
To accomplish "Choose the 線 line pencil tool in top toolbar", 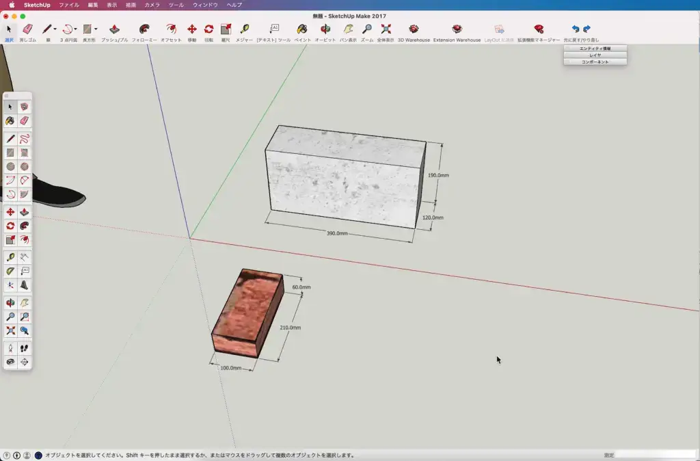I will pyautogui.click(x=47, y=29).
